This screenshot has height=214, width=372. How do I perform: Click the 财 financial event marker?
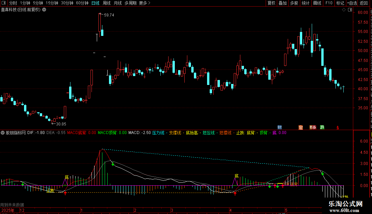pyautogui.click(x=279, y=127)
